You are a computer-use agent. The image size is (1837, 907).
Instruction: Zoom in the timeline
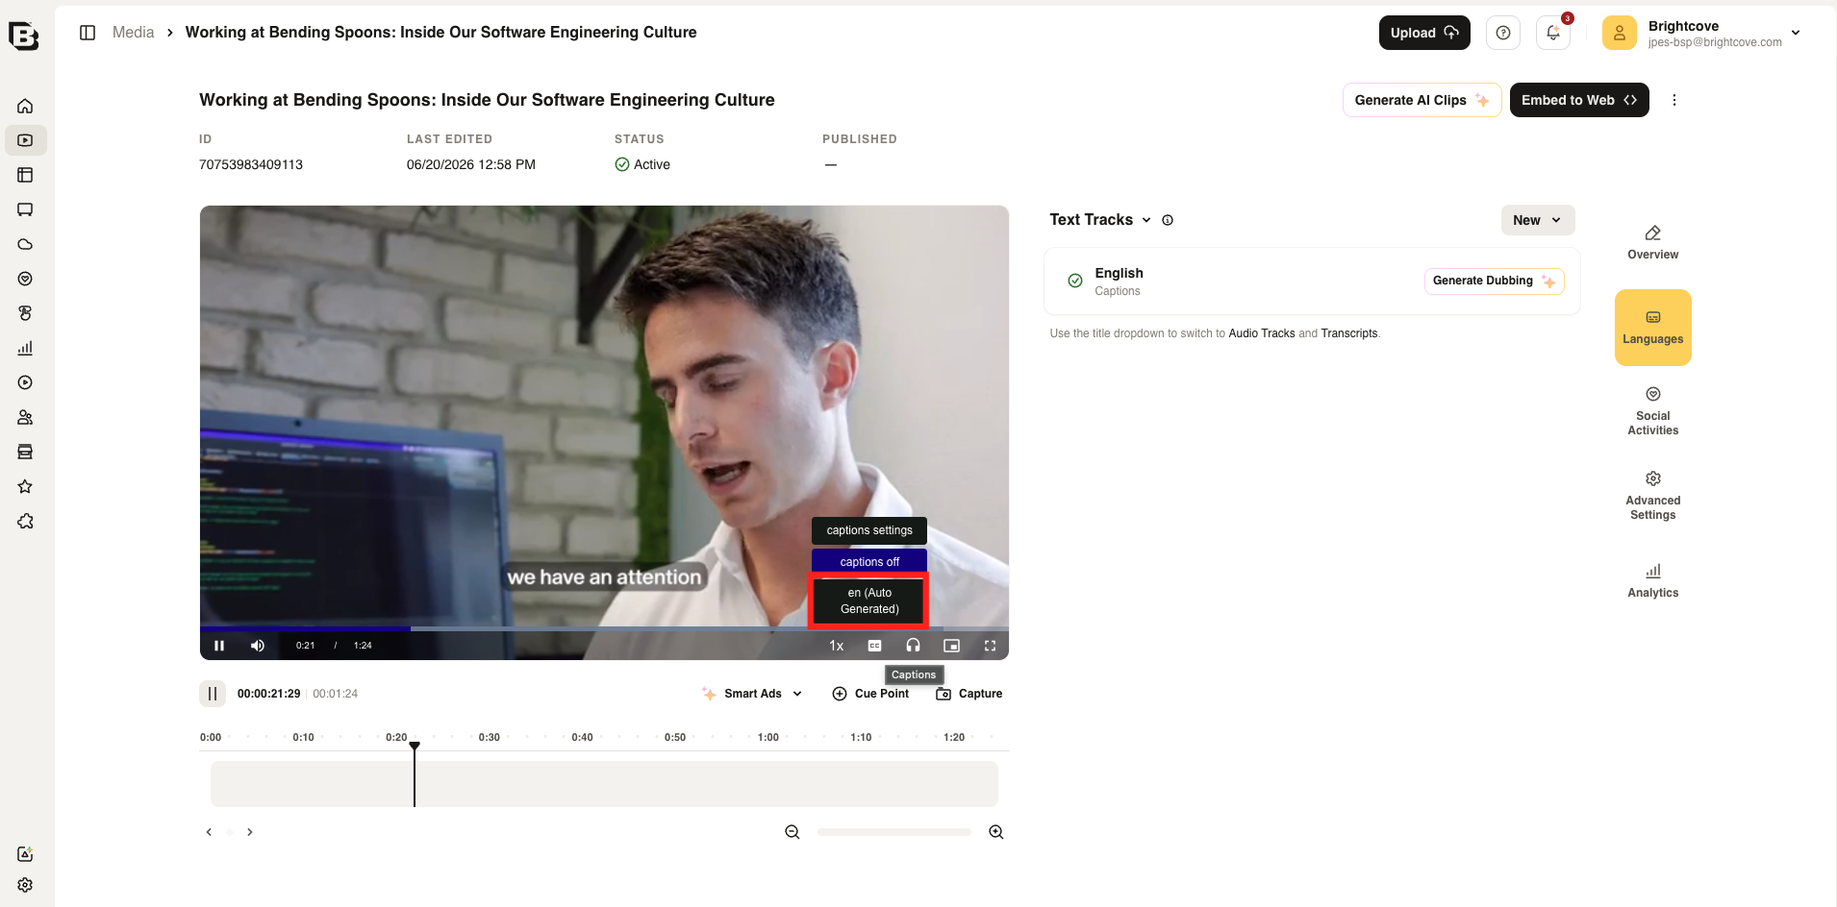(x=996, y=832)
